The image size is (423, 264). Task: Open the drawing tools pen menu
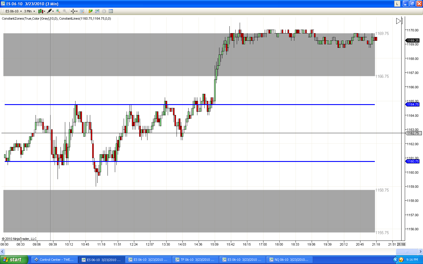[x=50, y=11]
